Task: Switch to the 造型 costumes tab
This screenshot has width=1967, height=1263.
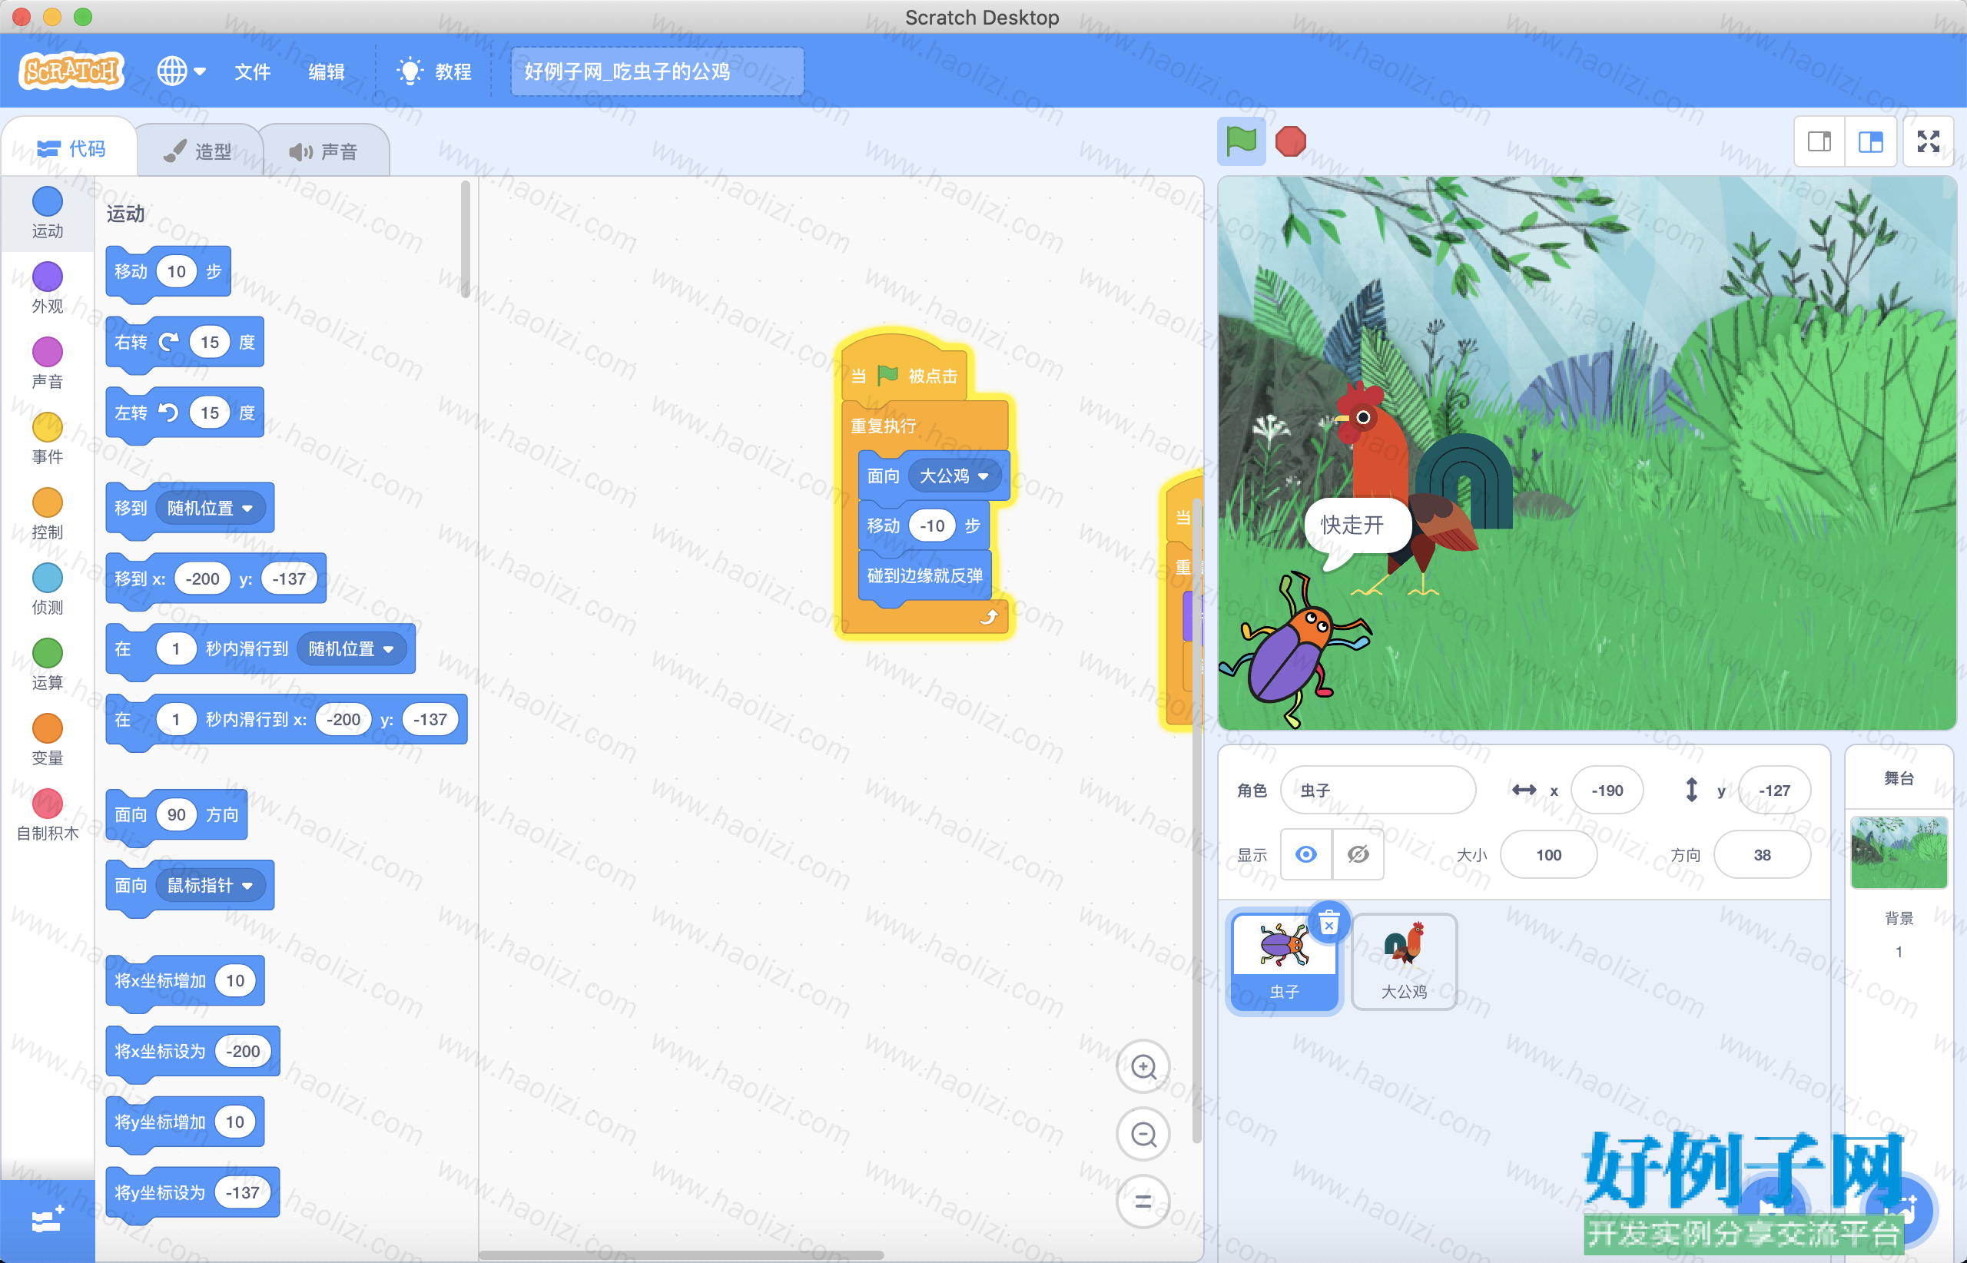Action: pos(197,151)
